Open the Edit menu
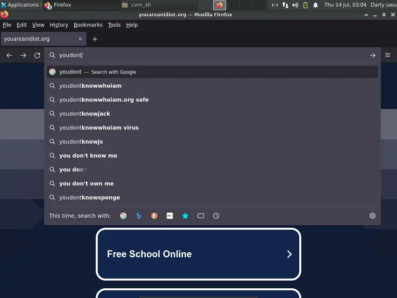The image size is (397, 298). [22, 25]
